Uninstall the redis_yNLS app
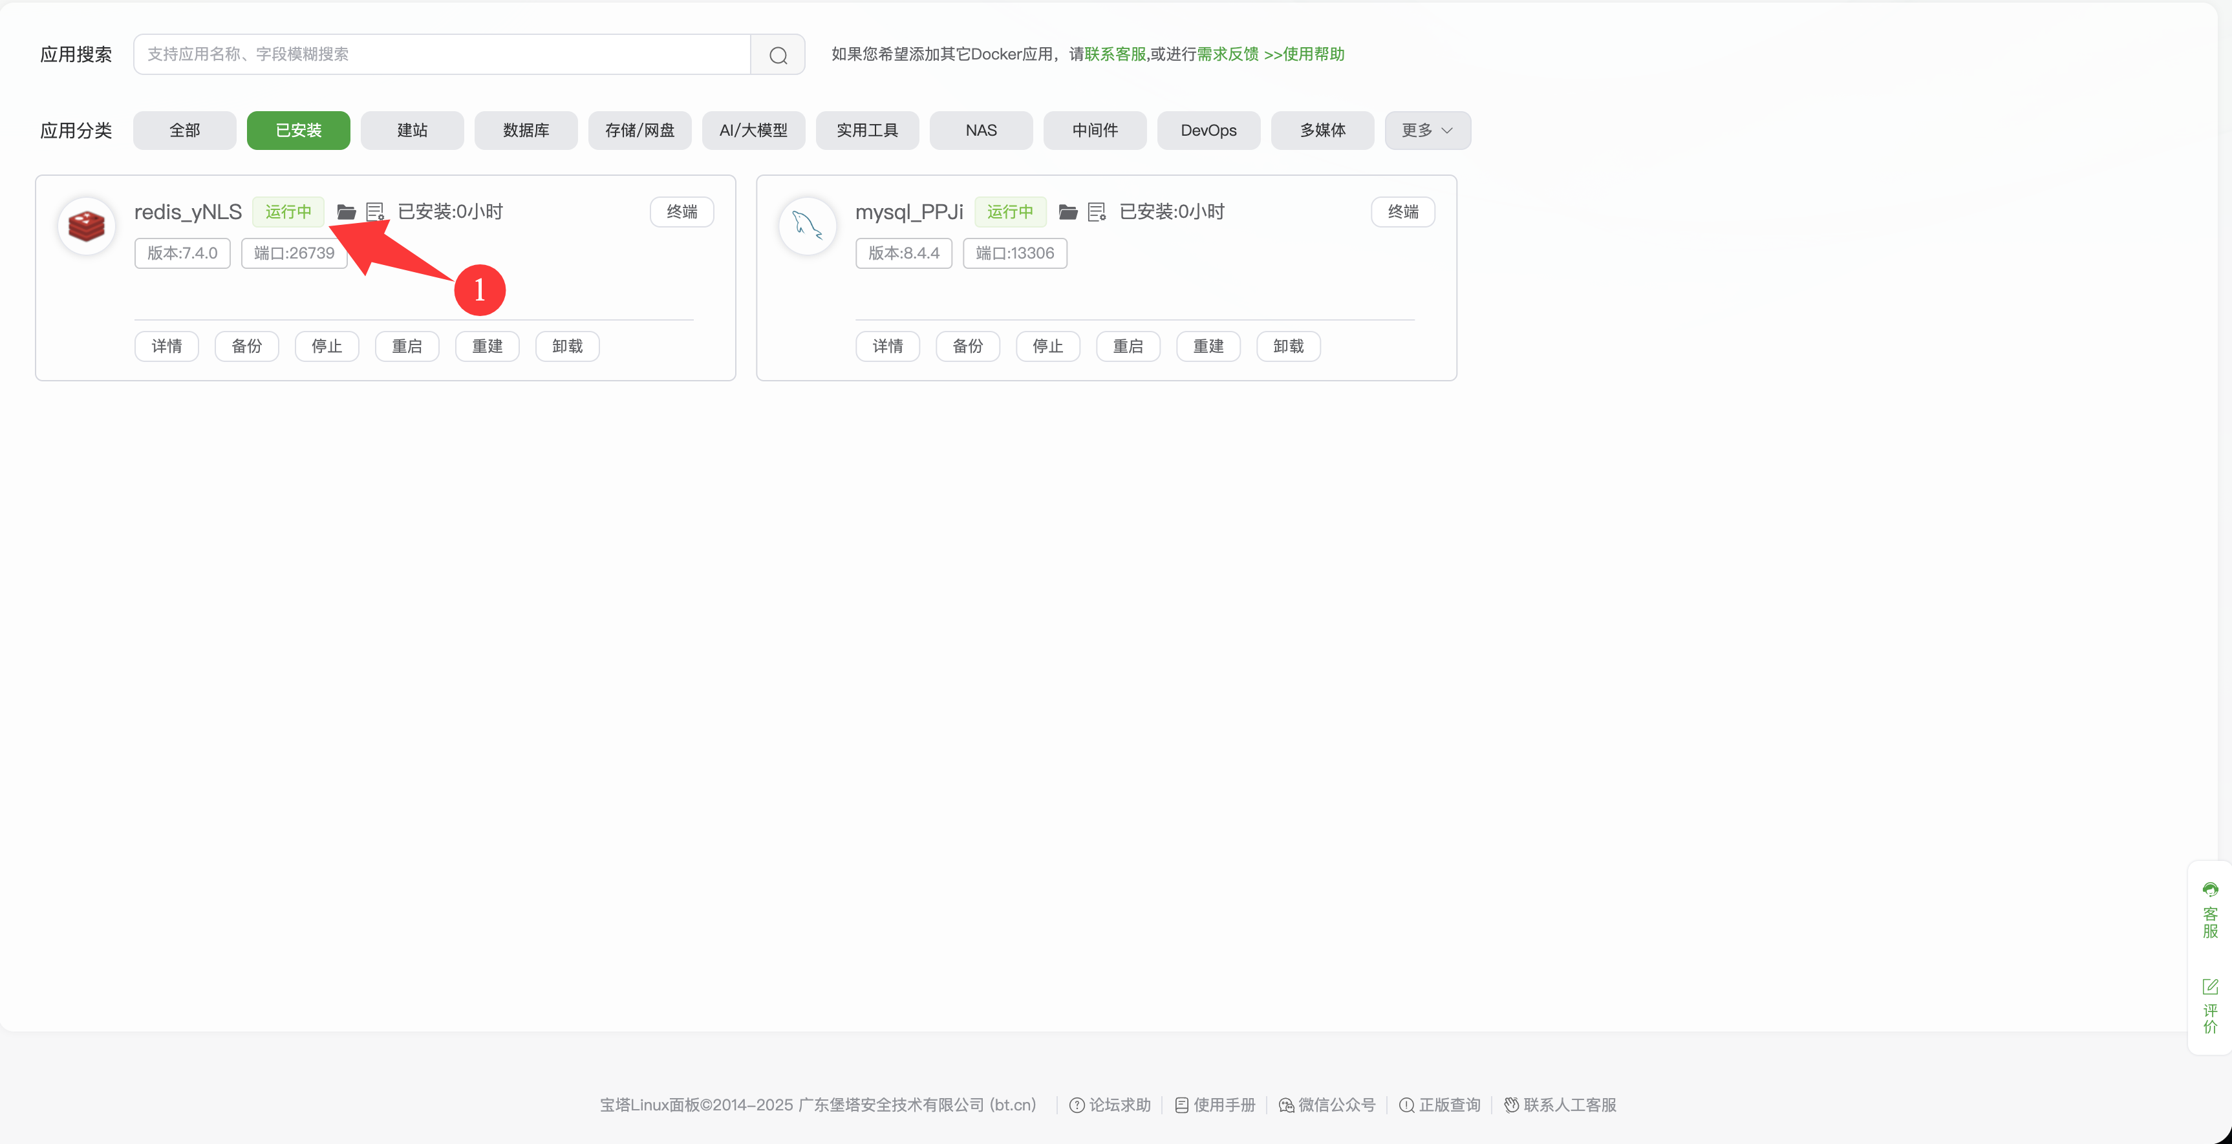Screen dimensions: 2232x1144 point(566,346)
